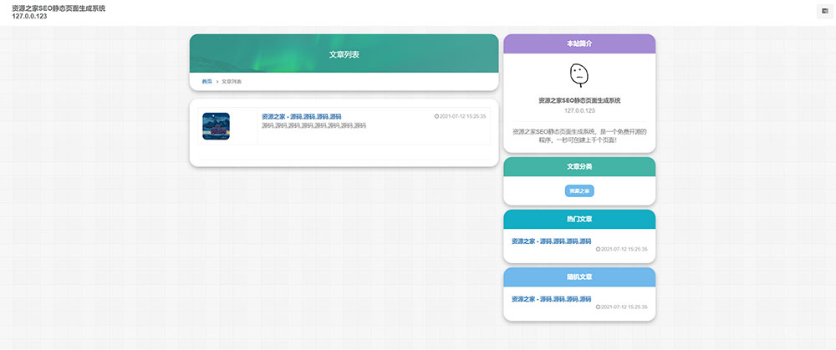Click the clock icon under 热门文章 entry

click(x=598, y=249)
